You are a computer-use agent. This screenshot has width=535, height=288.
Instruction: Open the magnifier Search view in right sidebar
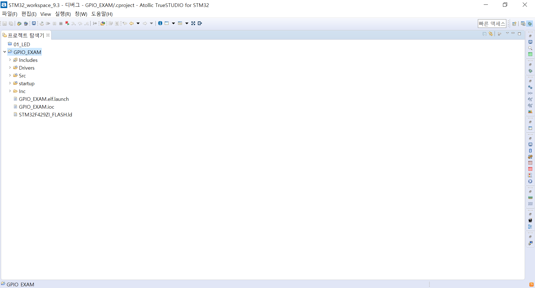[x=530, y=48]
